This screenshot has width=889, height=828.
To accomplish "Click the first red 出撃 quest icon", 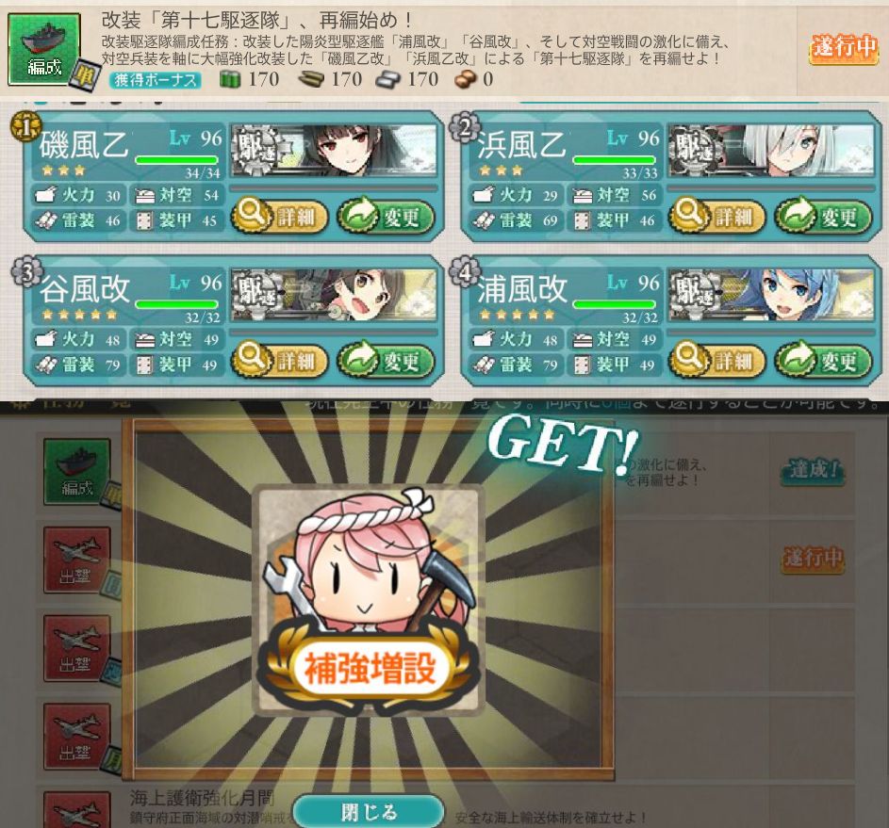I will pos(77,560).
